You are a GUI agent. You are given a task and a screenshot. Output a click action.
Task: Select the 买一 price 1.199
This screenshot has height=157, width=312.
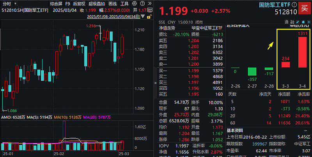pyautogui.click(x=193, y=71)
